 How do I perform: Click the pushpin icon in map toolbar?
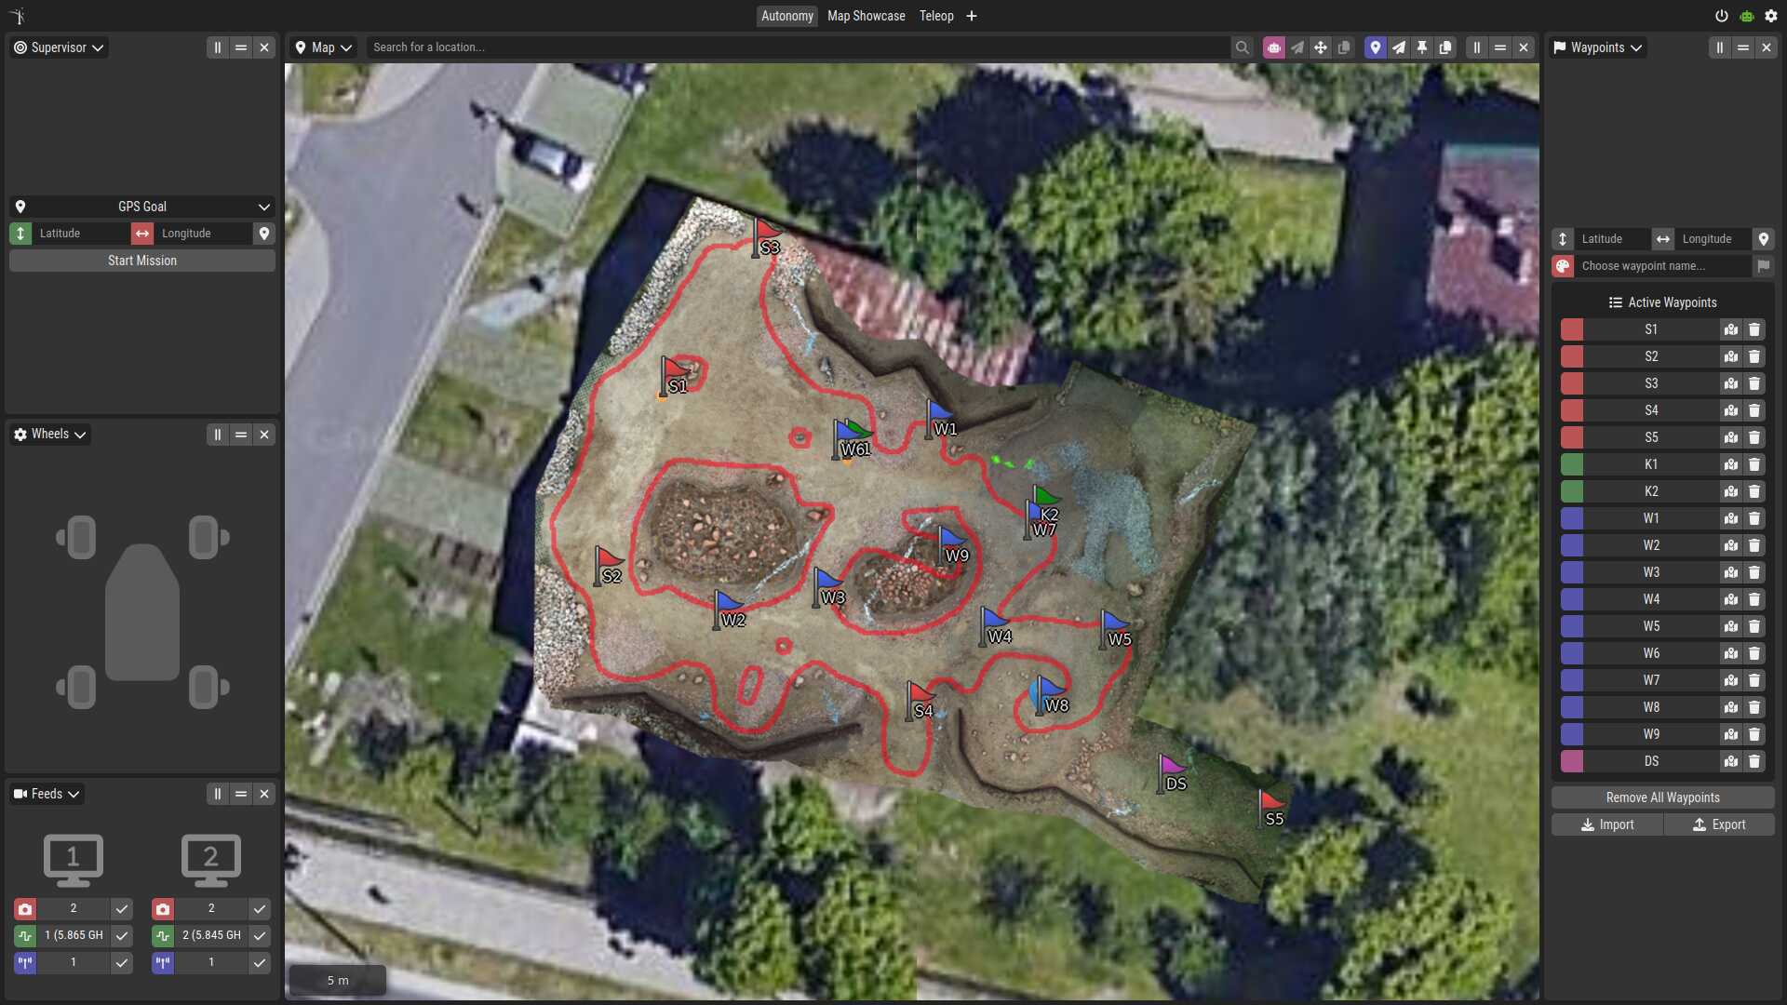click(x=1422, y=47)
